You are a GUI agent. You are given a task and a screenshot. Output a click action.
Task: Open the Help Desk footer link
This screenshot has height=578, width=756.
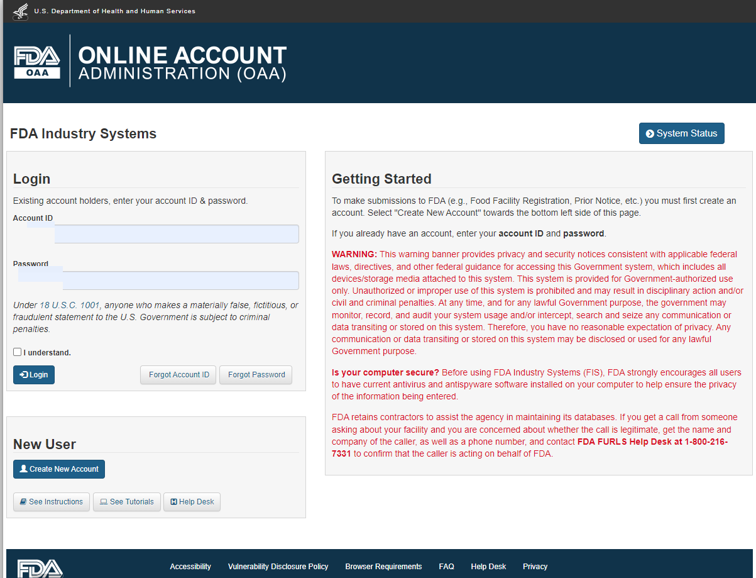[x=488, y=567]
